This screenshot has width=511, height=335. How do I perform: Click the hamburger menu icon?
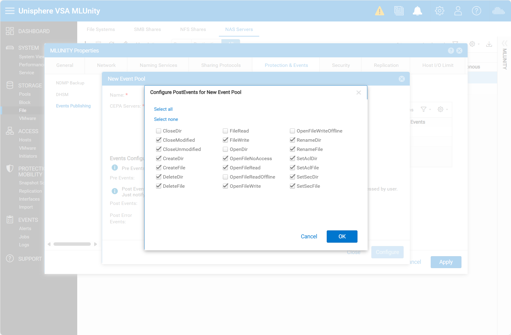10,11
